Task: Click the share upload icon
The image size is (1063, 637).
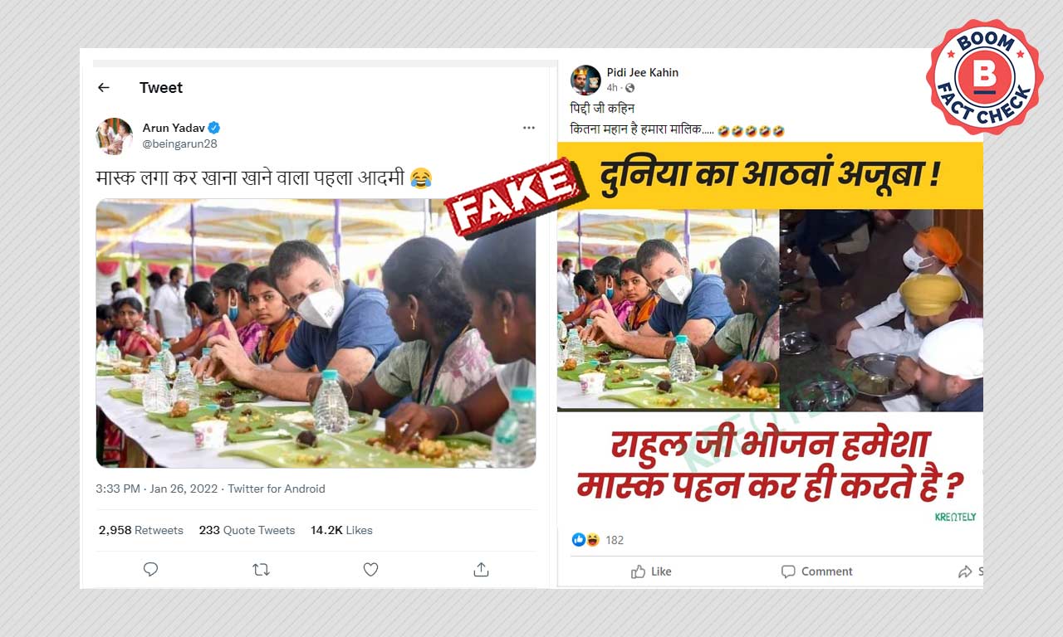Action: click(481, 569)
